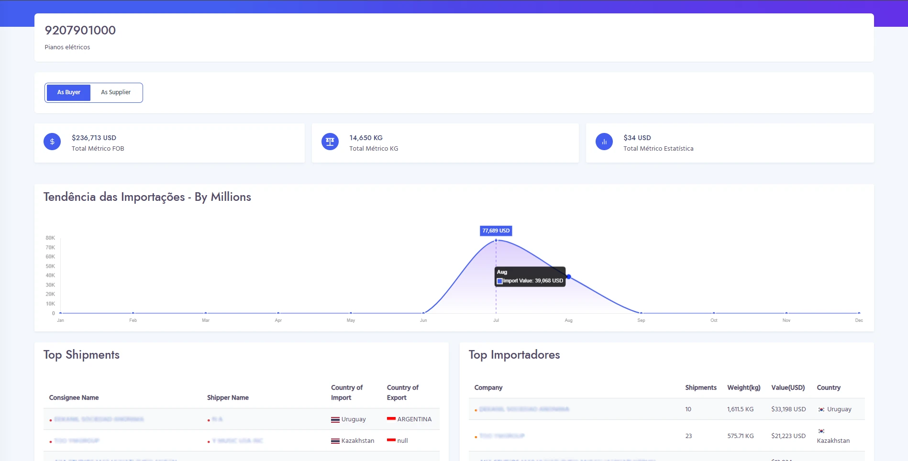The width and height of the screenshot is (908, 461).
Task: Open second importer company link
Action: coord(502,436)
